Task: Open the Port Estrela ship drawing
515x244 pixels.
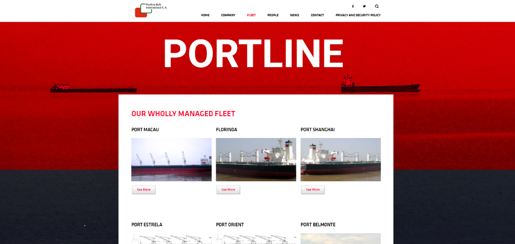Action: pyautogui.click(x=171, y=239)
